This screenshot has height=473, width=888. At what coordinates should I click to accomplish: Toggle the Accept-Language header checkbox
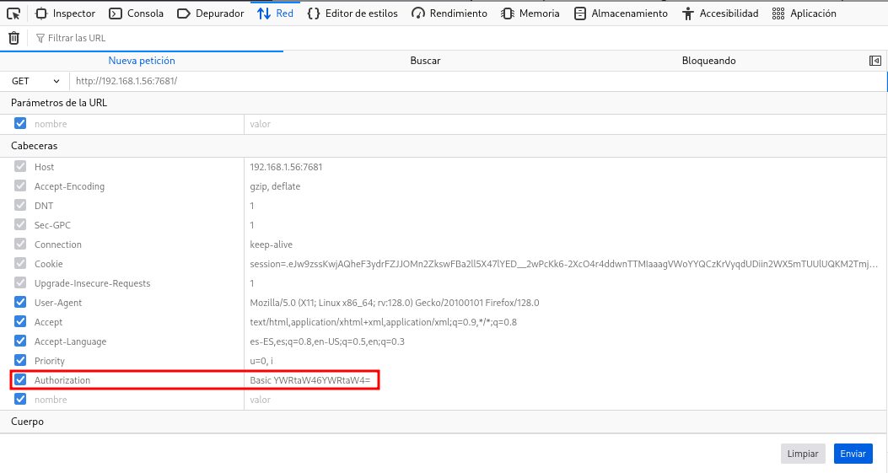coord(20,341)
